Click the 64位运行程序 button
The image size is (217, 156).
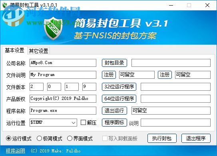(x=119, y=99)
